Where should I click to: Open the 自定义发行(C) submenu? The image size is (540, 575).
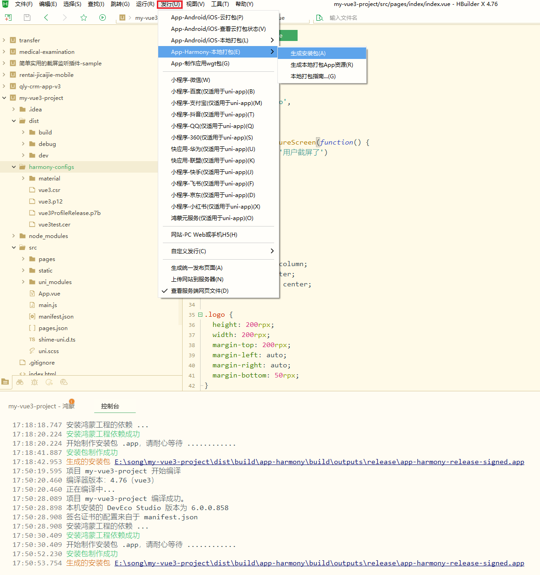pos(218,251)
